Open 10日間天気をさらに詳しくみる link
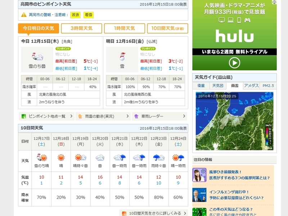The image size is (288, 216). pos(155,213)
